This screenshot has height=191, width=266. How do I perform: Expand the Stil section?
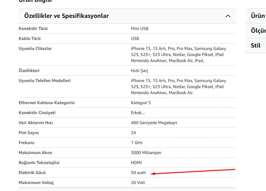(x=255, y=45)
